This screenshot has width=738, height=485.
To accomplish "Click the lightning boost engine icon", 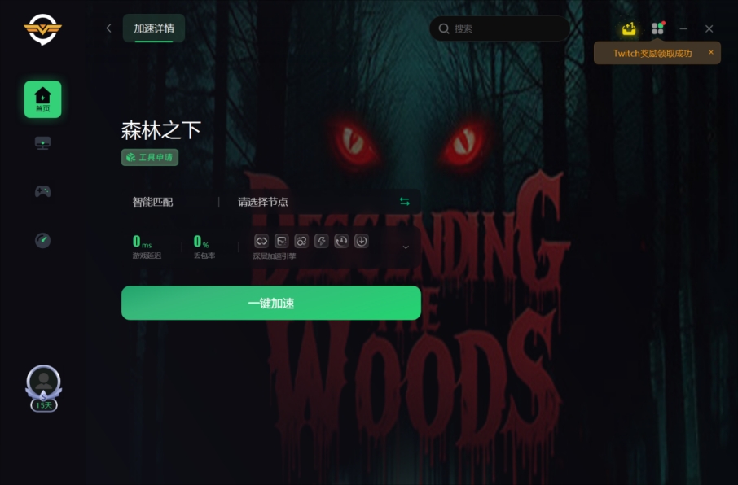I will [x=322, y=241].
